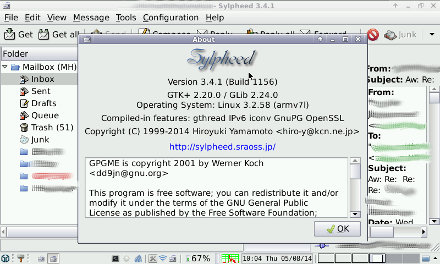Click the message pane horizontal scrollbar thumb

click(382, 232)
